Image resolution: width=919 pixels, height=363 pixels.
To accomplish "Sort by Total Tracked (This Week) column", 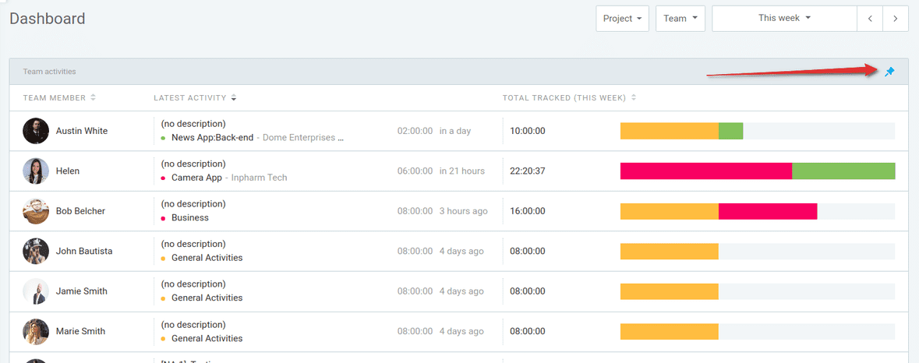I will 569,98.
